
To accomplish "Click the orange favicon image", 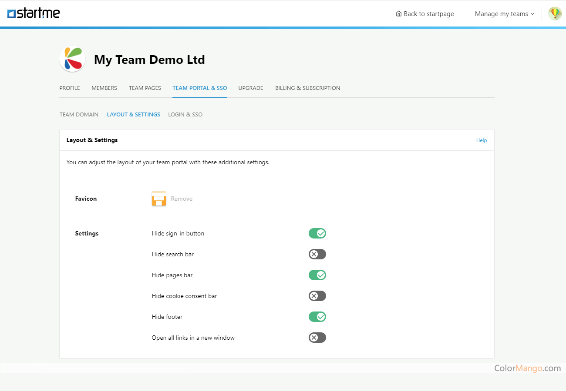I will (x=159, y=199).
